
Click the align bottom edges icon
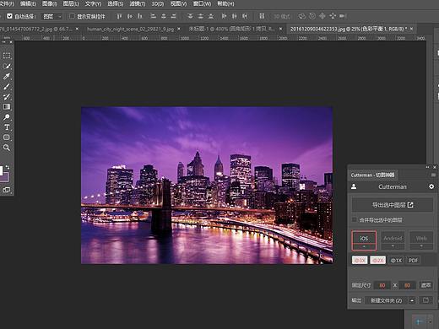(140, 16)
